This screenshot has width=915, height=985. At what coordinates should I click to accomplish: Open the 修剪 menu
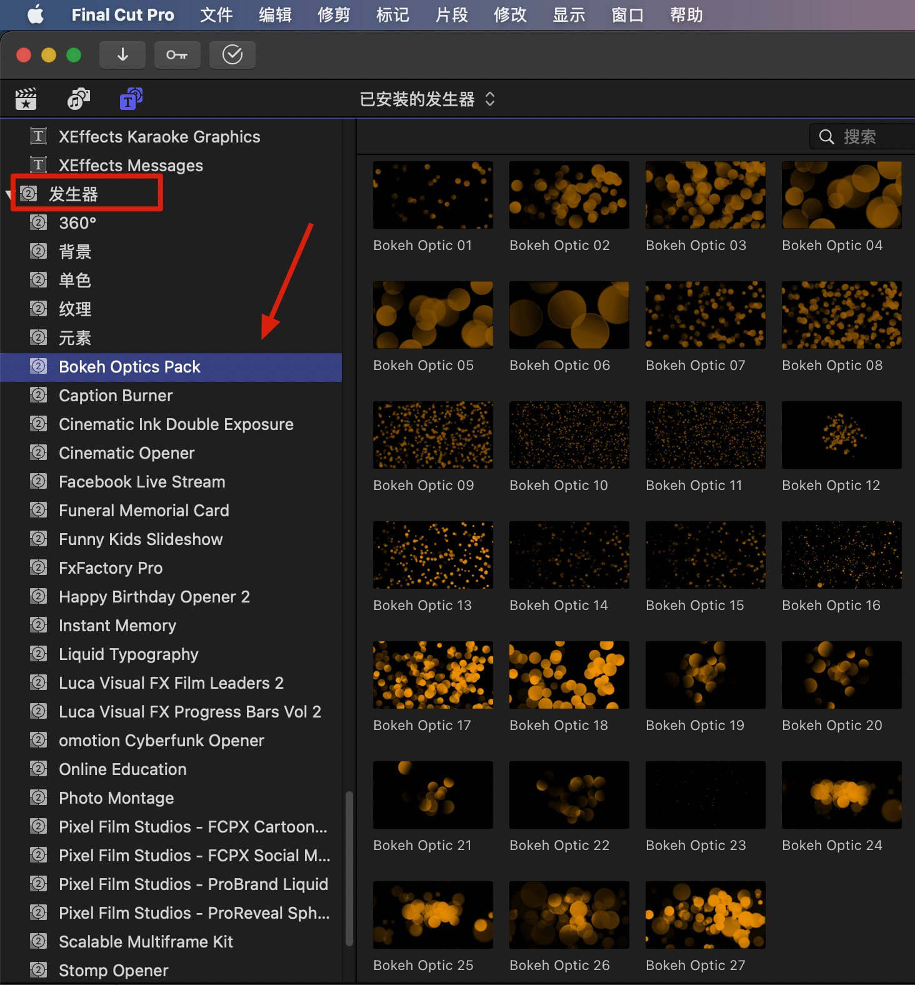pyautogui.click(x=334, y=14)
